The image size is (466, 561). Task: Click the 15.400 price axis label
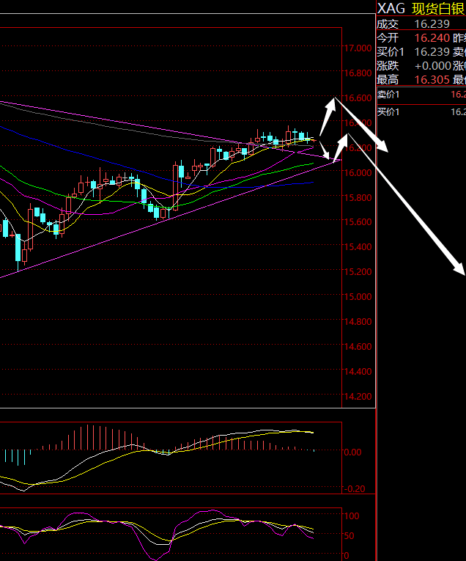pyautogui.click(x=358, y=247)
